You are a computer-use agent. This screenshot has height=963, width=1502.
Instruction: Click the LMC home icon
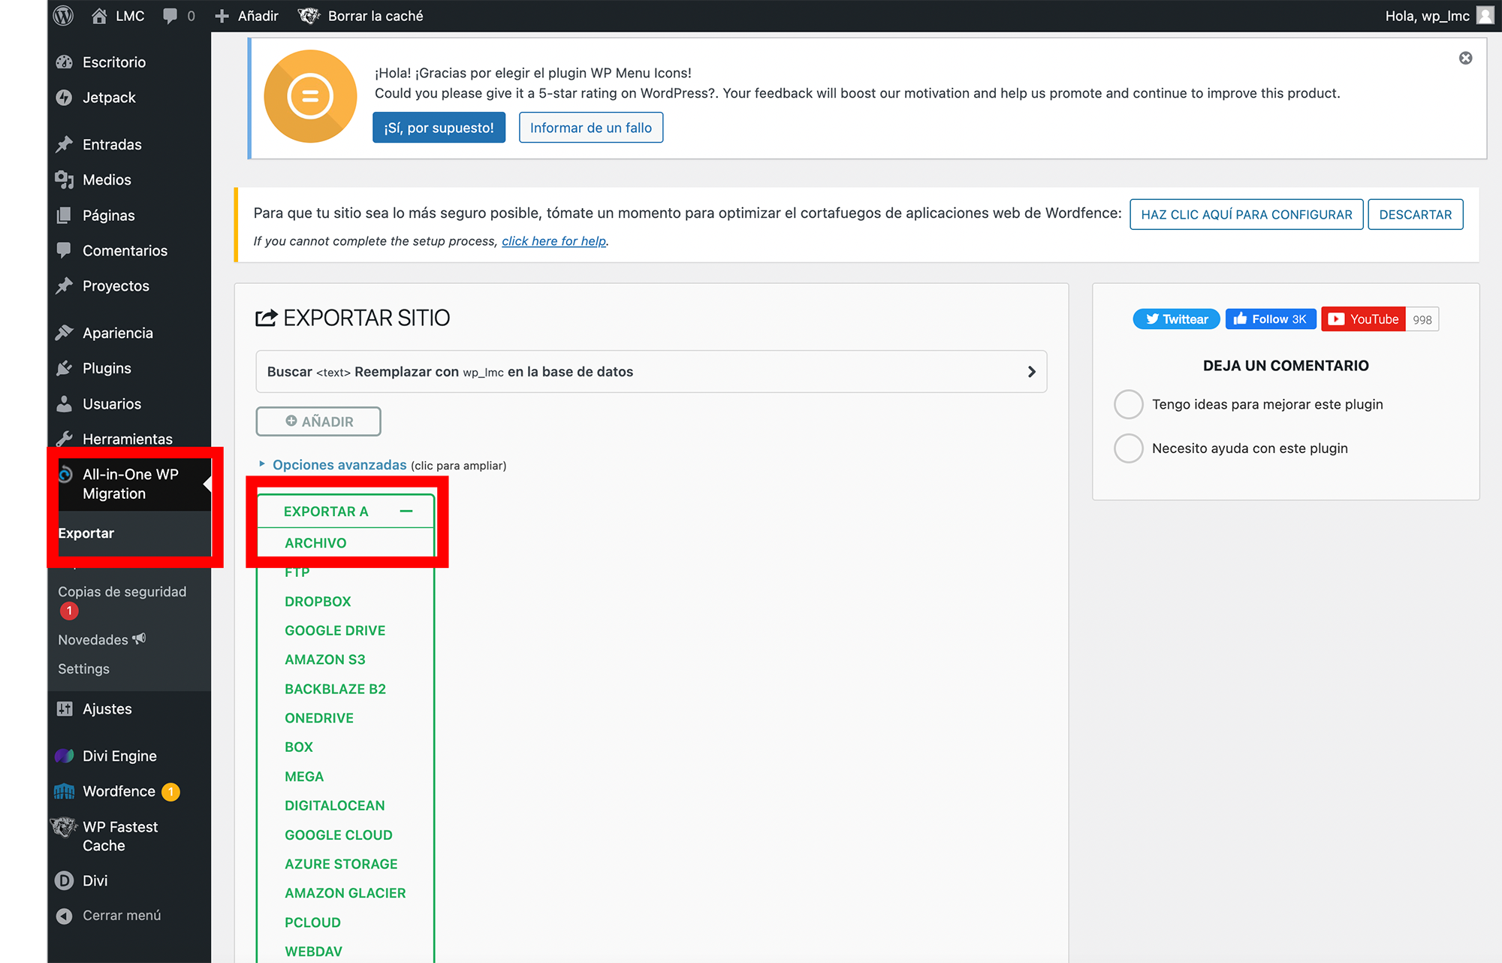99,15
